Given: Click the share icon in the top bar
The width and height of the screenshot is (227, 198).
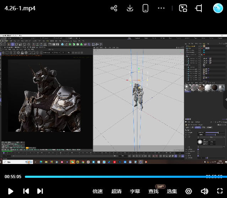Looking at the screenshot, I should coord(114,8).
